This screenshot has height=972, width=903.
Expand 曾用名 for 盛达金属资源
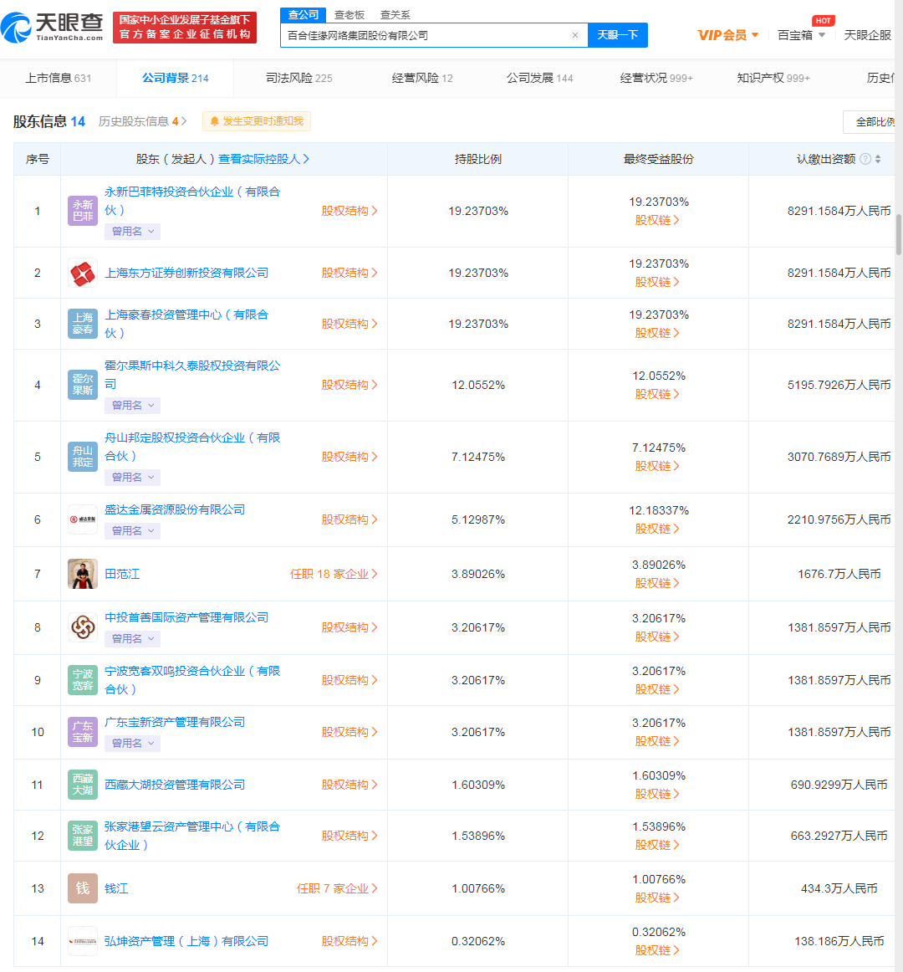click(x=133, y=530)
